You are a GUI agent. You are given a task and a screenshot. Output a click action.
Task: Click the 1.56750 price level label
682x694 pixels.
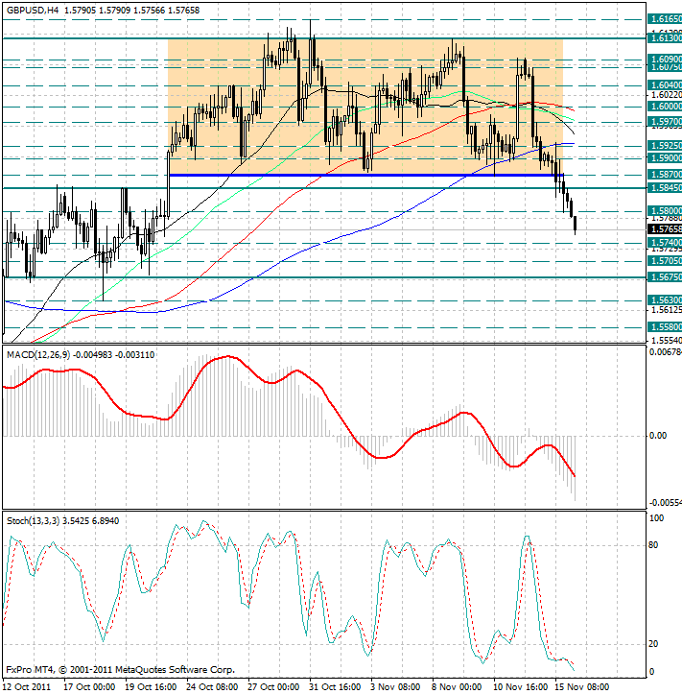[663, 277]
